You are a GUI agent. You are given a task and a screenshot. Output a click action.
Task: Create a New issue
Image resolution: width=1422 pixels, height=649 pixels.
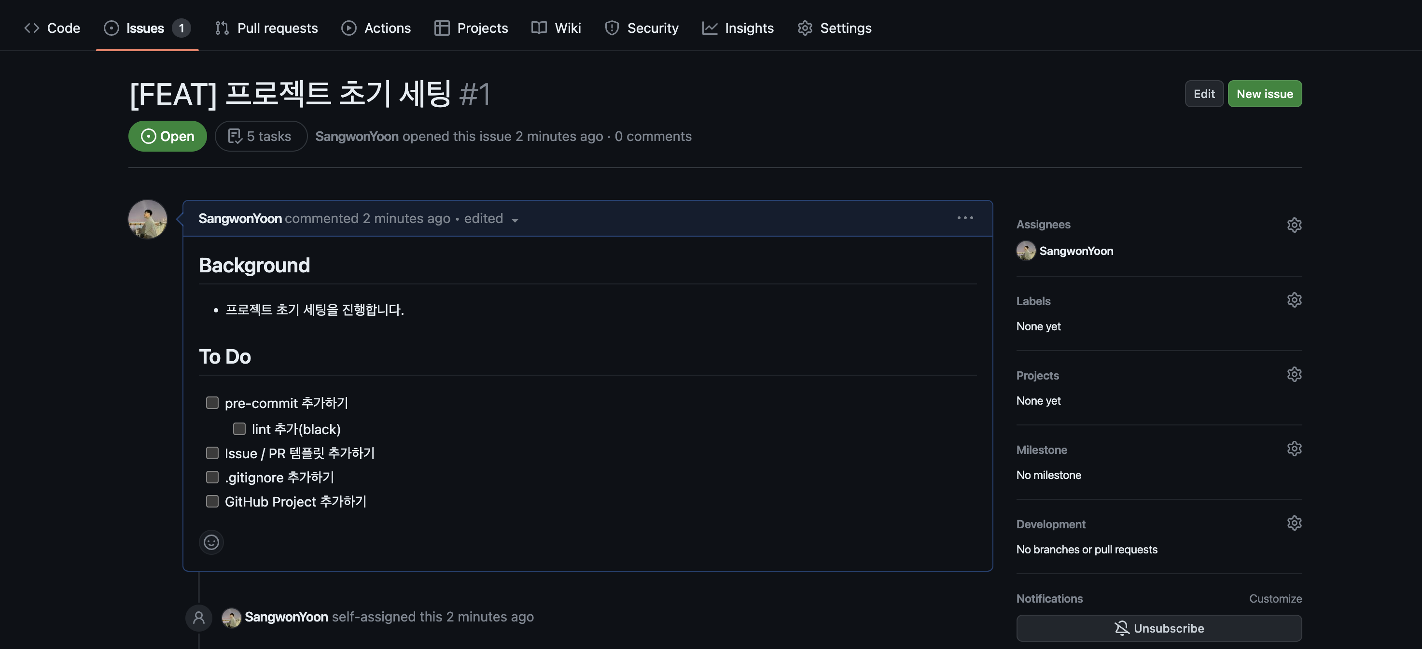[x=1265, y=93]
